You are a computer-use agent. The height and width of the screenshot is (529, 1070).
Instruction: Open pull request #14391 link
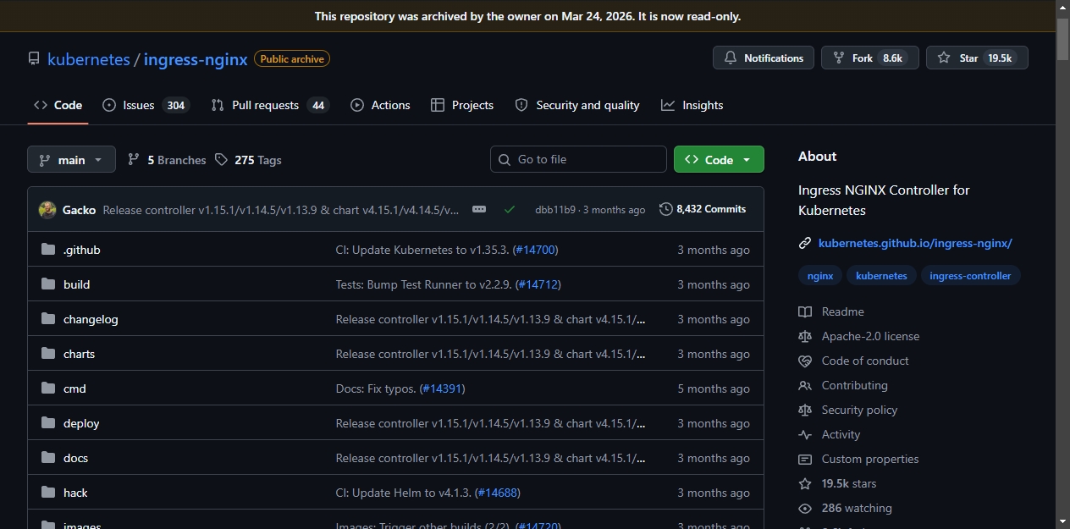coord(441,388)
